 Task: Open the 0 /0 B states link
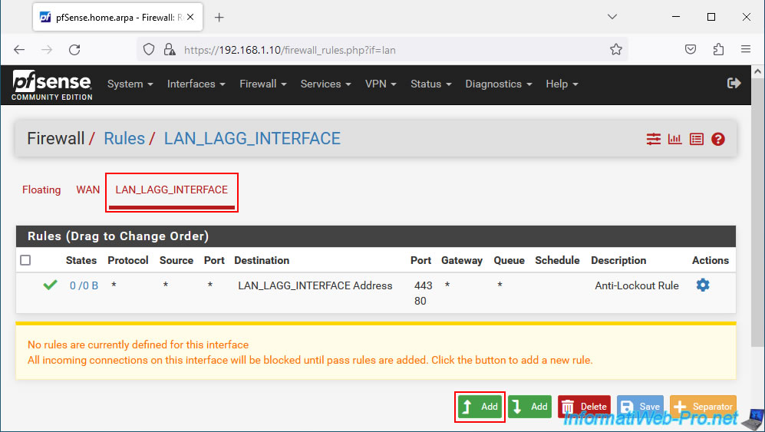click(x=84, y=285)
